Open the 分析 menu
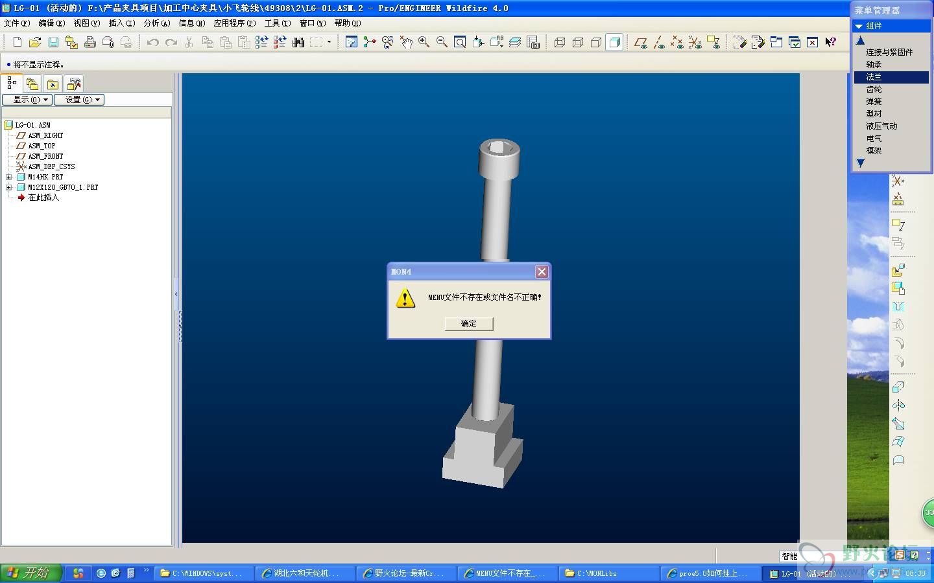The width and height of the screenshot is (934, 583). pyautogui.click(x=157, y=23)
